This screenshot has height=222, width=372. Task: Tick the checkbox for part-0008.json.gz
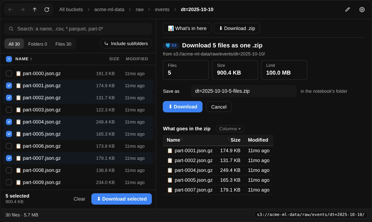point(9,170)
